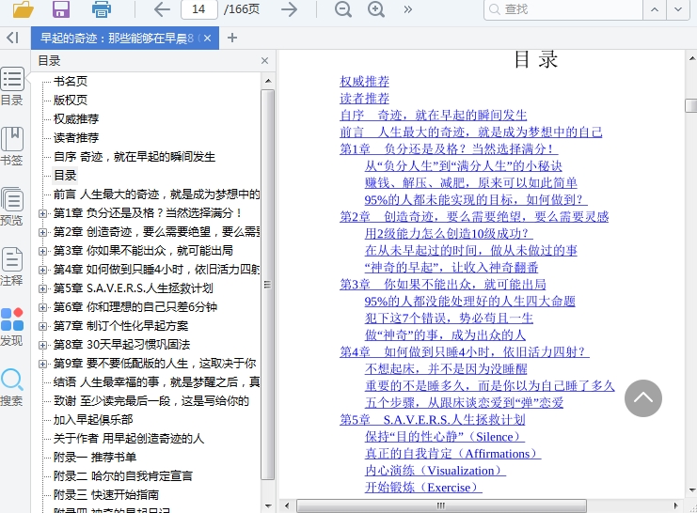Open the 目录 sidebar panel icon
697x513 pixels.
pos(12,86)
